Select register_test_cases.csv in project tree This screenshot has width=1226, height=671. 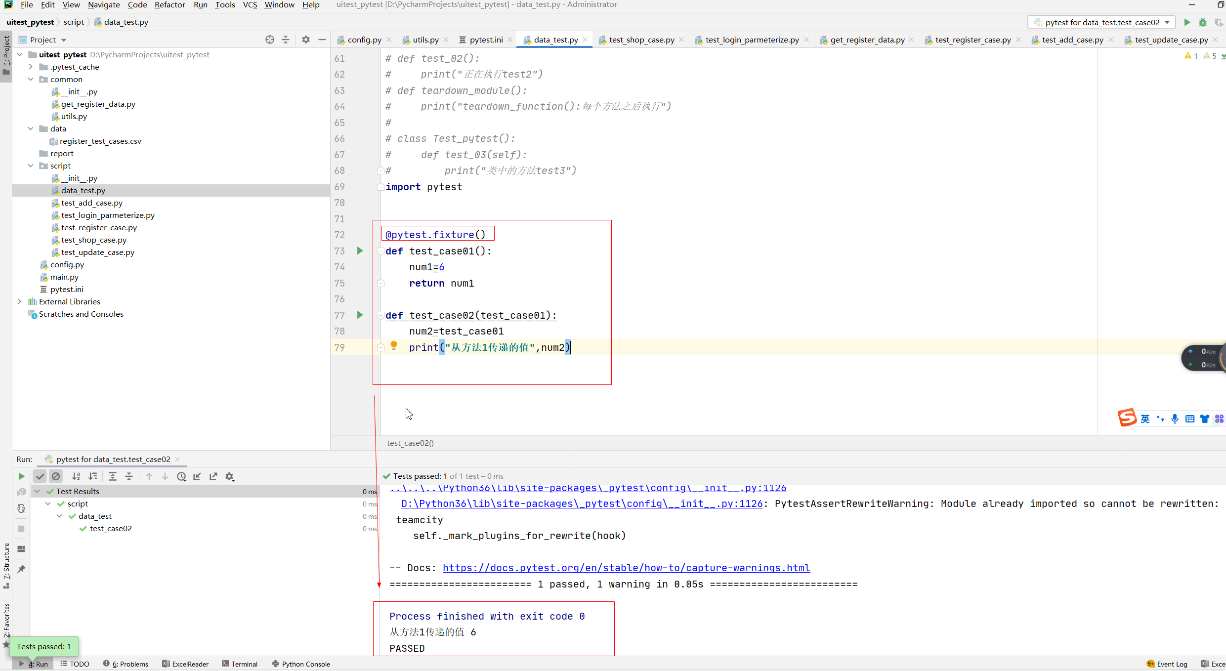tap(100, 141)
